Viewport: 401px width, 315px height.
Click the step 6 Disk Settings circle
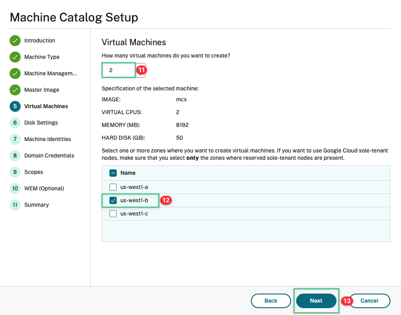click(15, 123)
